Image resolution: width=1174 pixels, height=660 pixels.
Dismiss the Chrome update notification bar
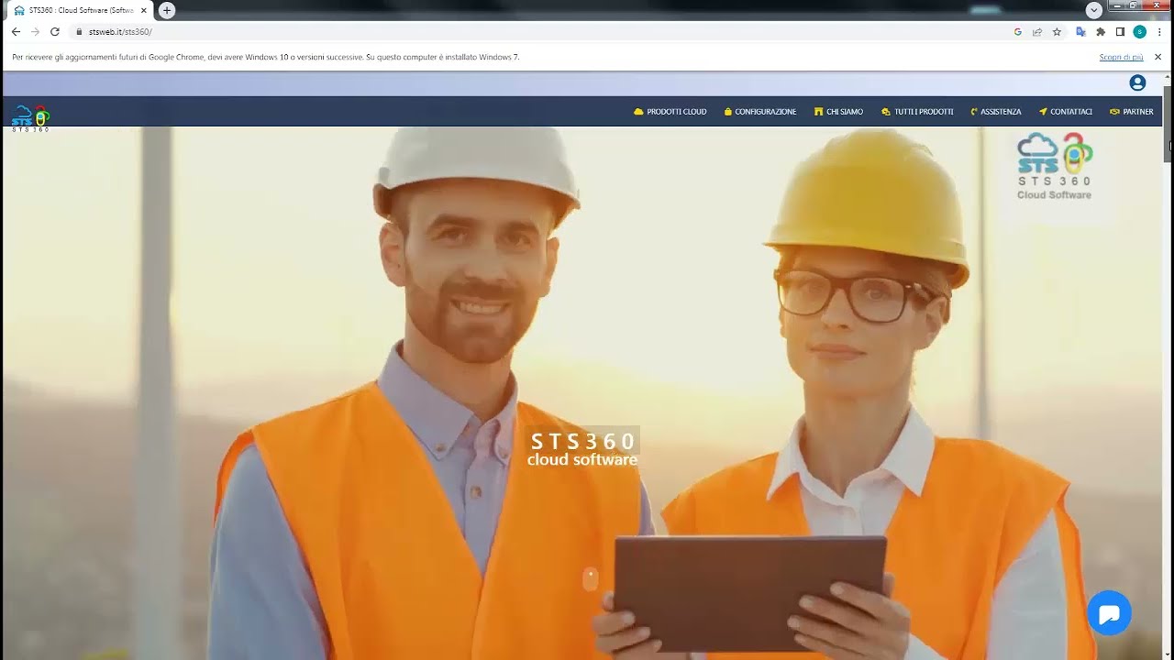coord(1157,57)
